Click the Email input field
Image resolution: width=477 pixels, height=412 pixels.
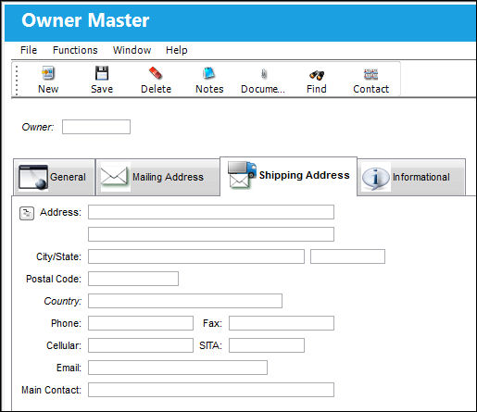pyautogui.click(x=178, y=368)
